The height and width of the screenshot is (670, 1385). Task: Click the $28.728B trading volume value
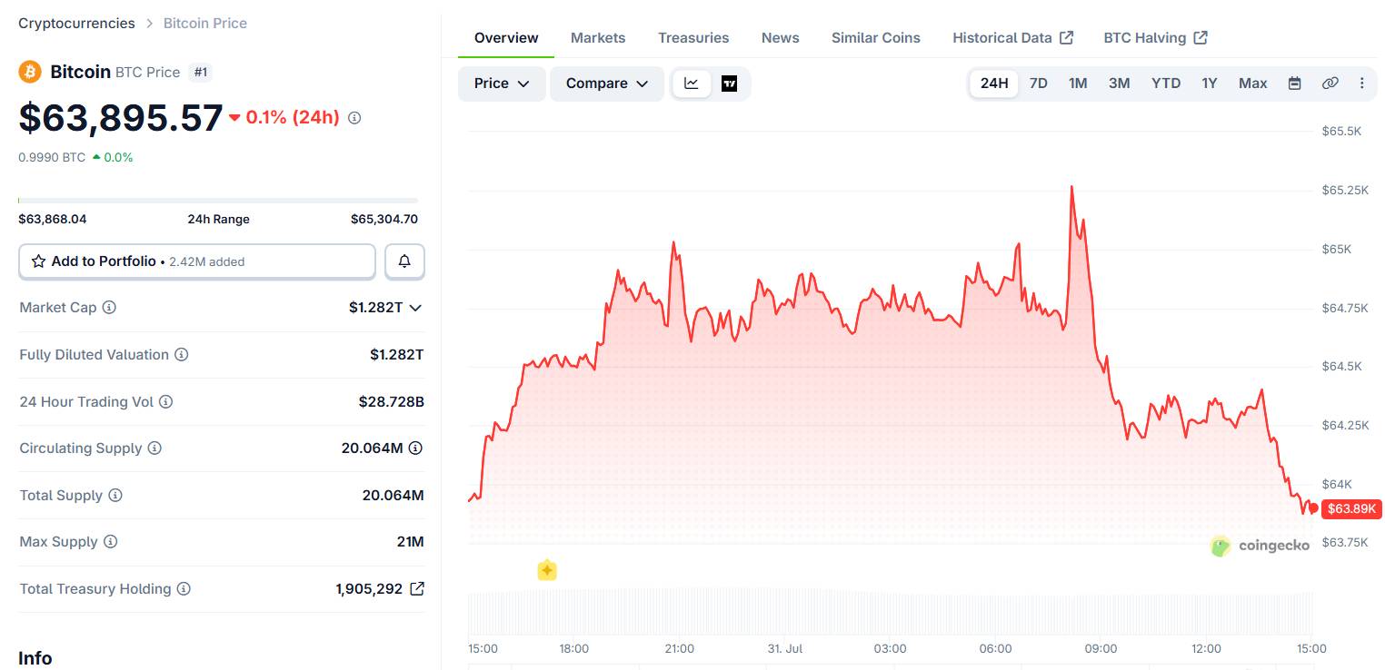[392, 402]
